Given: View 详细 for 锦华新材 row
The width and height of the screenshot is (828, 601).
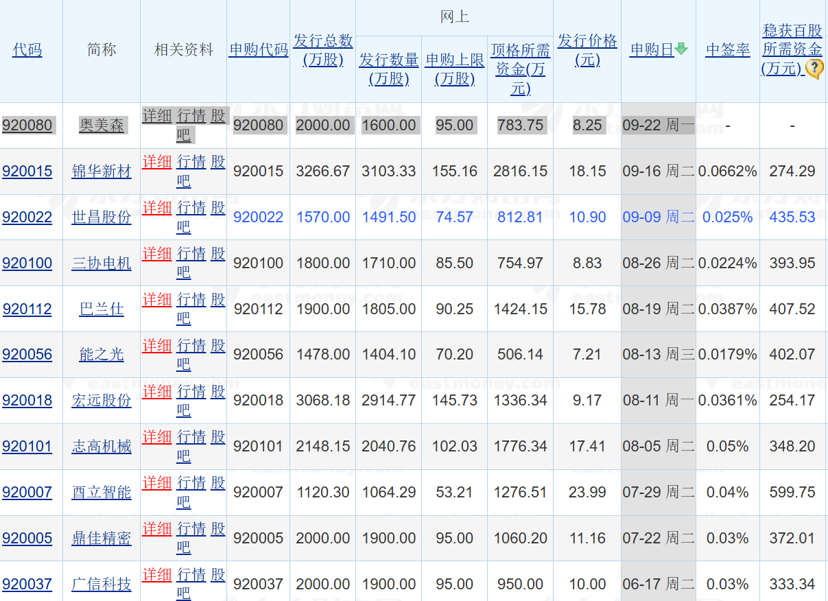Looking at the screenshot, I should [157, 162].
